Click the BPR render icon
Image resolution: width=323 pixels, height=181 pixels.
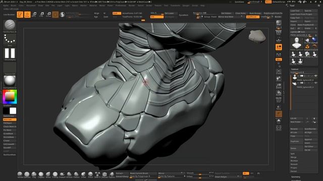[279, 23]
